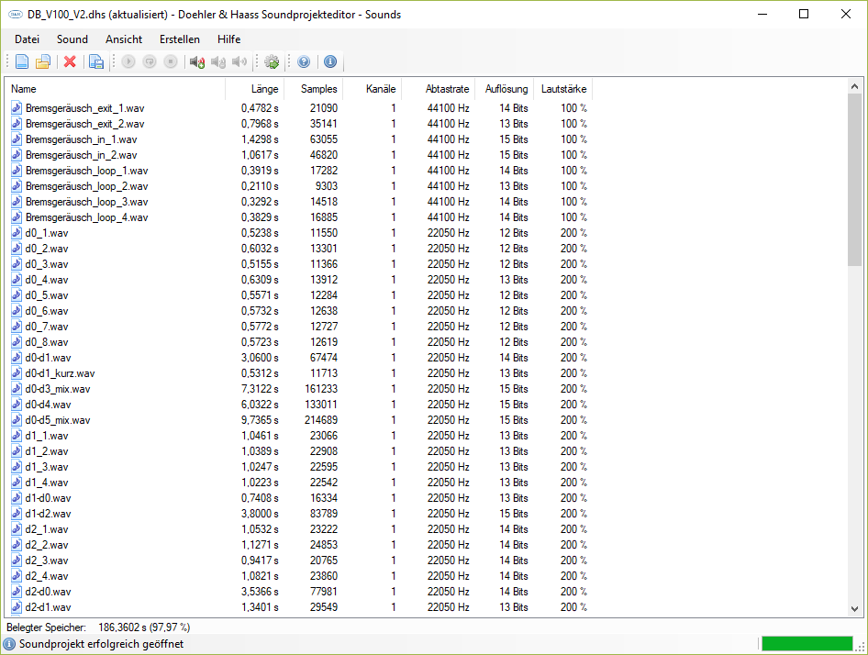Add a sound with the speaker plus icon

197,61
